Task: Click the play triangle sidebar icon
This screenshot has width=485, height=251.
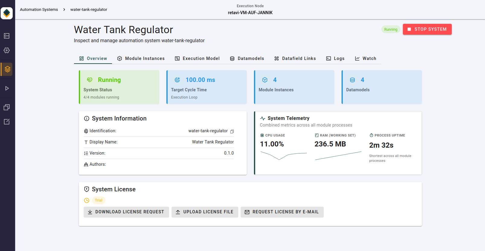Action: click(7, 88)
